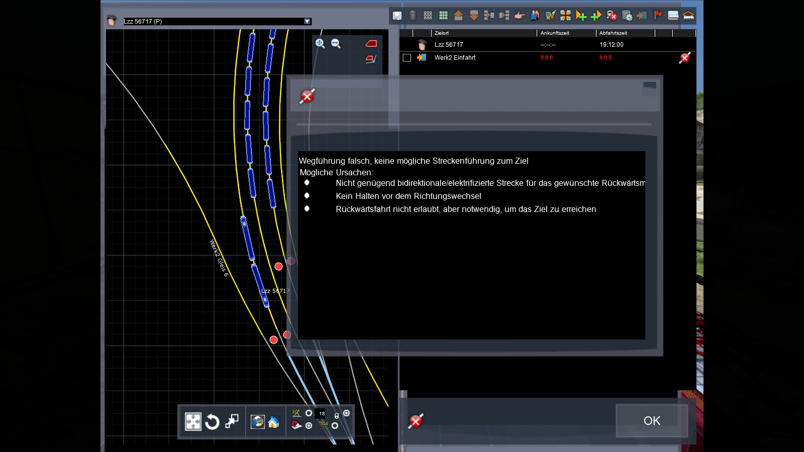Zoom out on the track map

pyautogui.click(x=336, y=44)
